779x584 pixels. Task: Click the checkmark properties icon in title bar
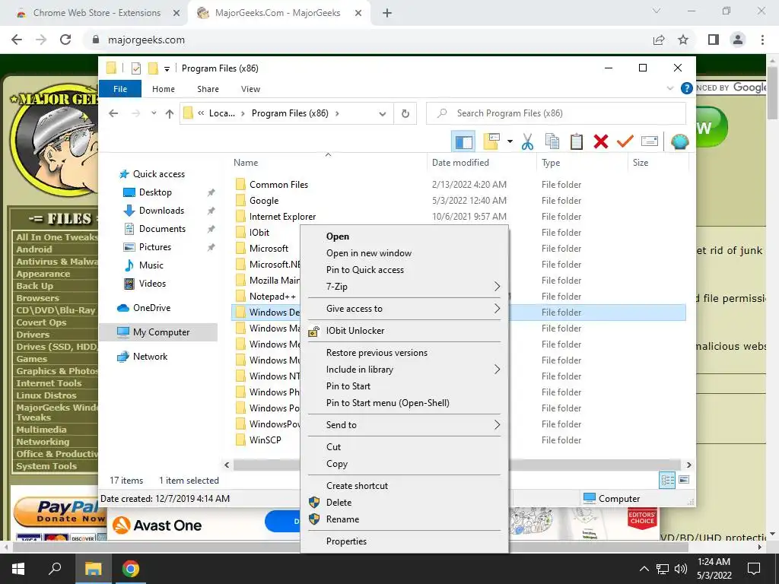pyautogui.click(x=135, y=68)
